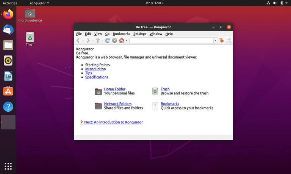Screen dimensions: 291x174
Task: Click the Starting Points text
Action: pos(97,65)
